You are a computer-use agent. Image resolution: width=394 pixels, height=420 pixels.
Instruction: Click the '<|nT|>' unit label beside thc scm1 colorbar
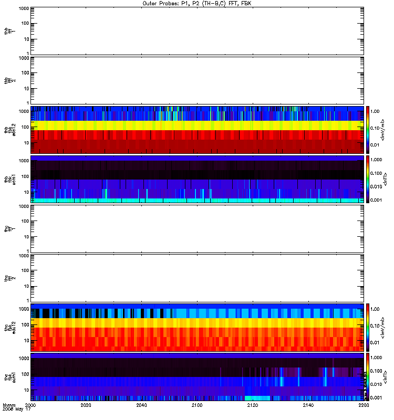[385, 377]
